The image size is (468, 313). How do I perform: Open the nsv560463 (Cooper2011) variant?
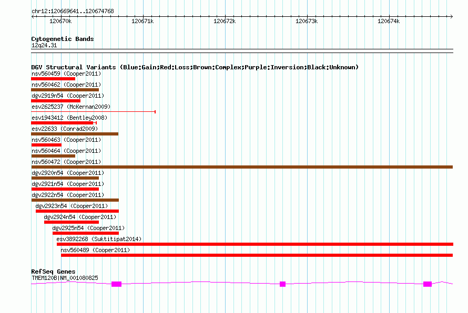coord(66,140)
